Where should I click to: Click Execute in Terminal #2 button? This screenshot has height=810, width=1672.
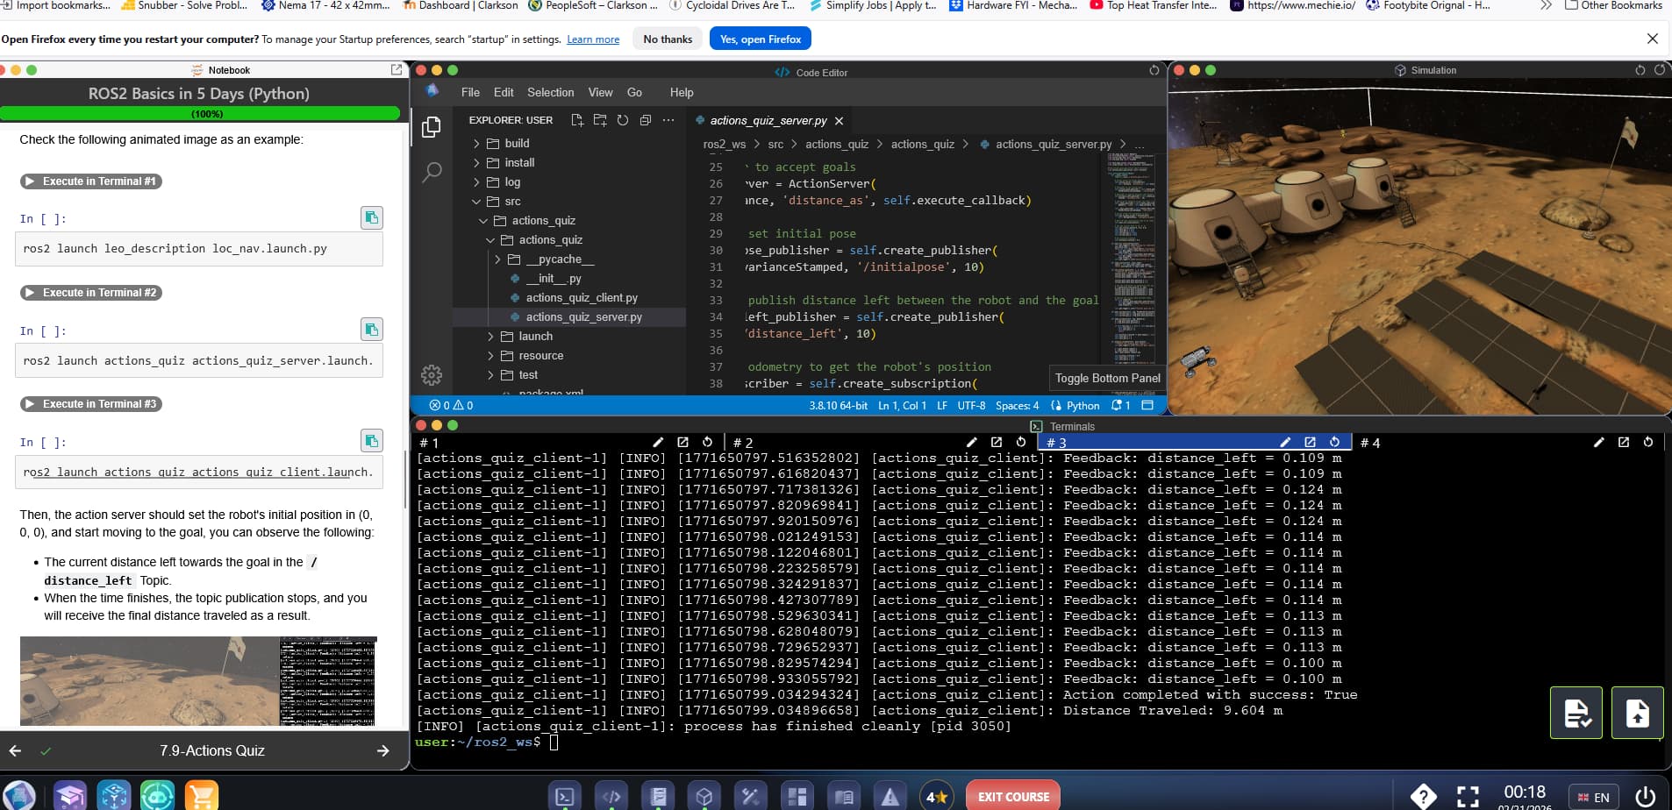pyautogui.click(x=91, y=293)
